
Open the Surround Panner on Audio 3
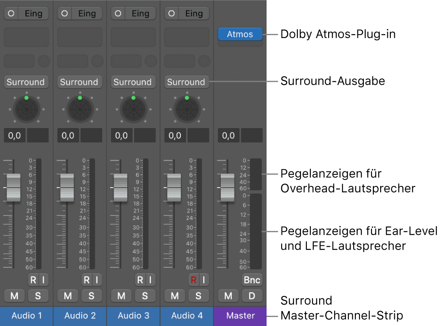(x=133, y=109)
